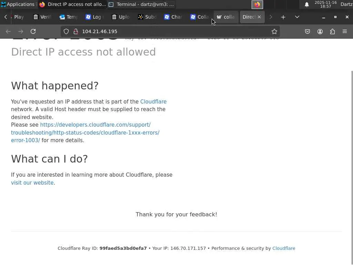Open tracking protection shield icon
Screen dimensions: 353x265
tap(66, 31)
